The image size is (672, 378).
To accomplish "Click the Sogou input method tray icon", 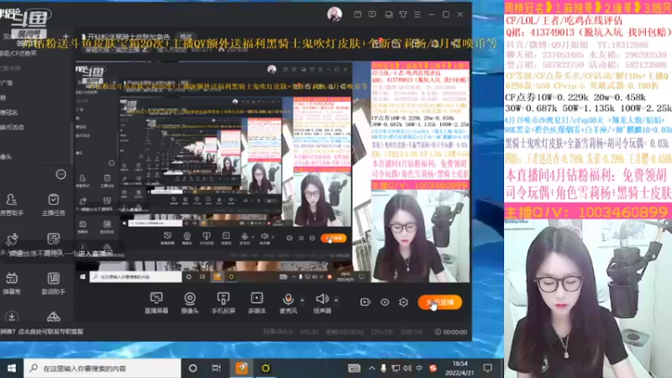I will [433, 368].
